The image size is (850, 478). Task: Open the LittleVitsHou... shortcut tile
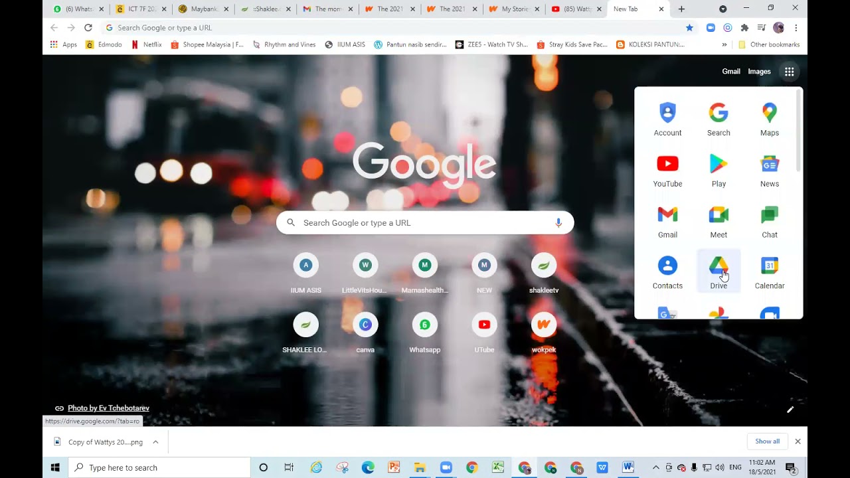(x=365, y=273)
